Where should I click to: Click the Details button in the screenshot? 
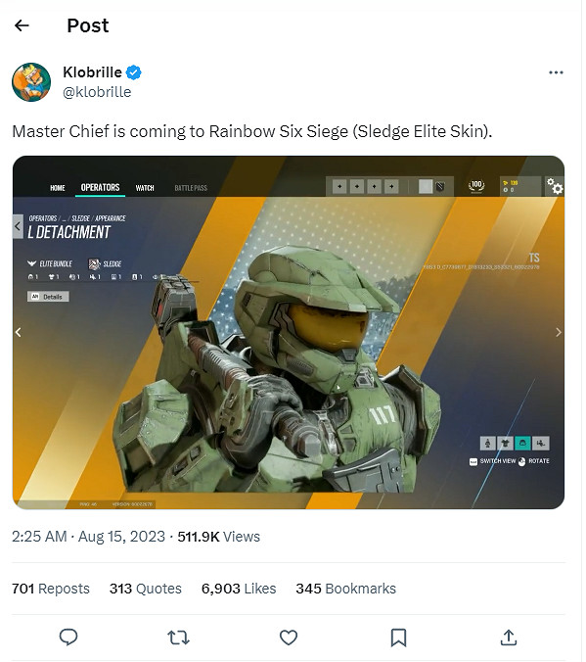tap(48, 297)
